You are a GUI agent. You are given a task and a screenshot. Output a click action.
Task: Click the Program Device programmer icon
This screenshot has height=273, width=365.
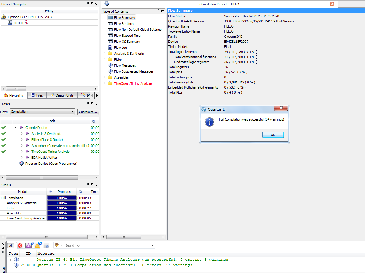[22, 164]
